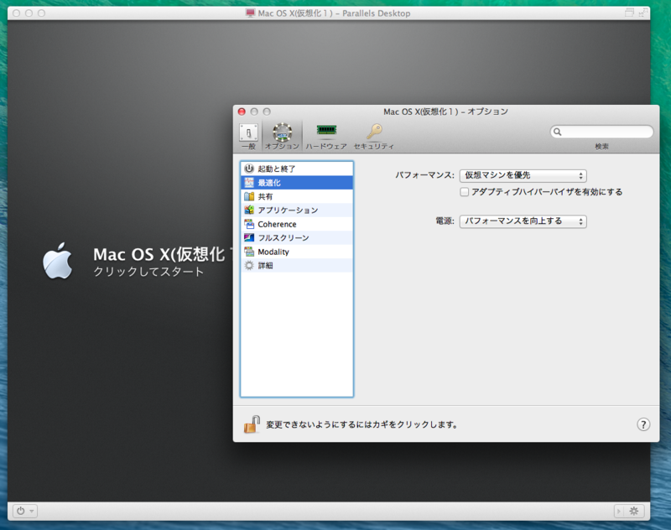Click the magnifier icon in the search field
The width and height of the screenshot is (671, 530).
point(557,132)
